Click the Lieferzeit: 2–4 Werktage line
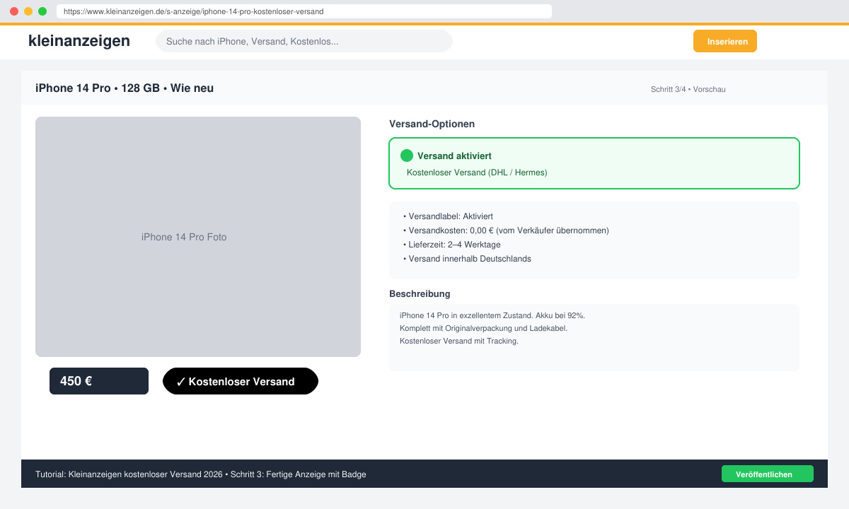Image resolution: width=849 pixels, height=509 pixels. pyautogui.click(x=451, y=245)
